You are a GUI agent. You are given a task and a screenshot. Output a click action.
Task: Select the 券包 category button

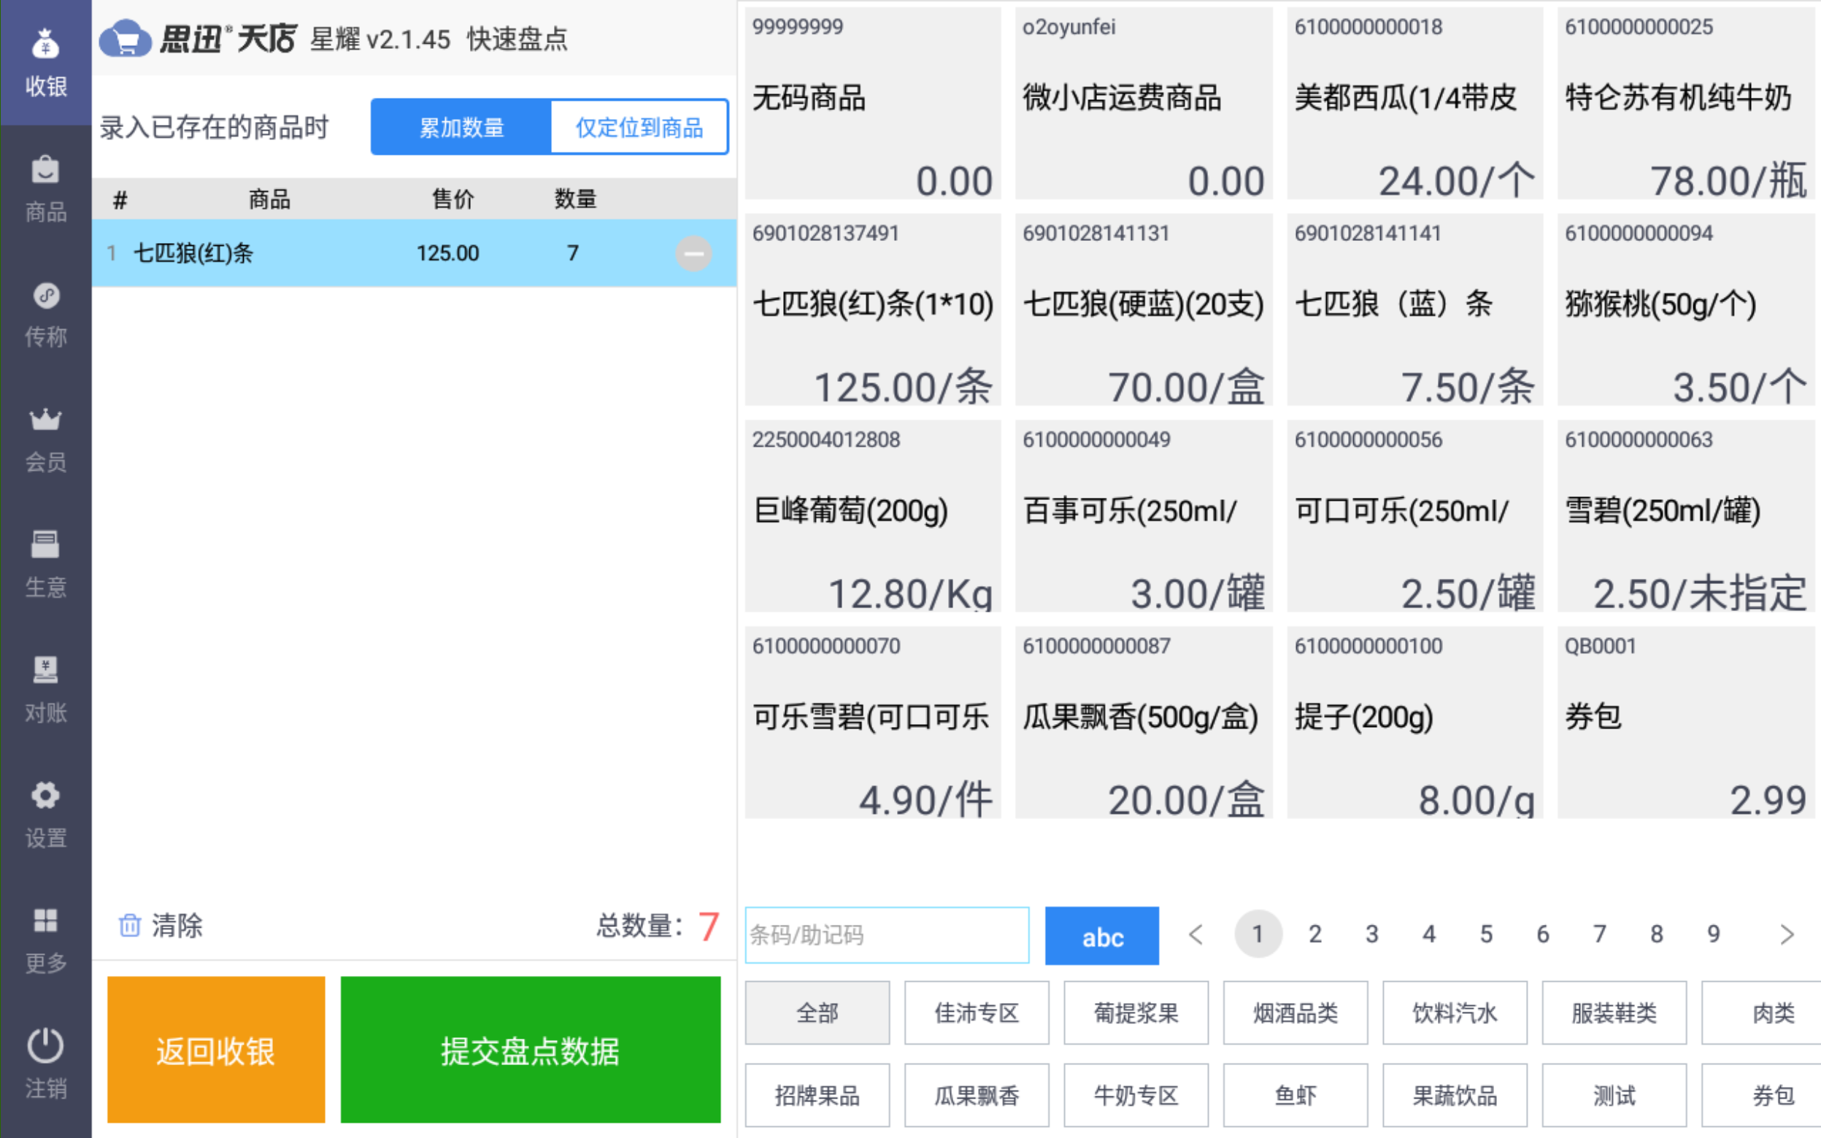(x=1763, y=1096)
